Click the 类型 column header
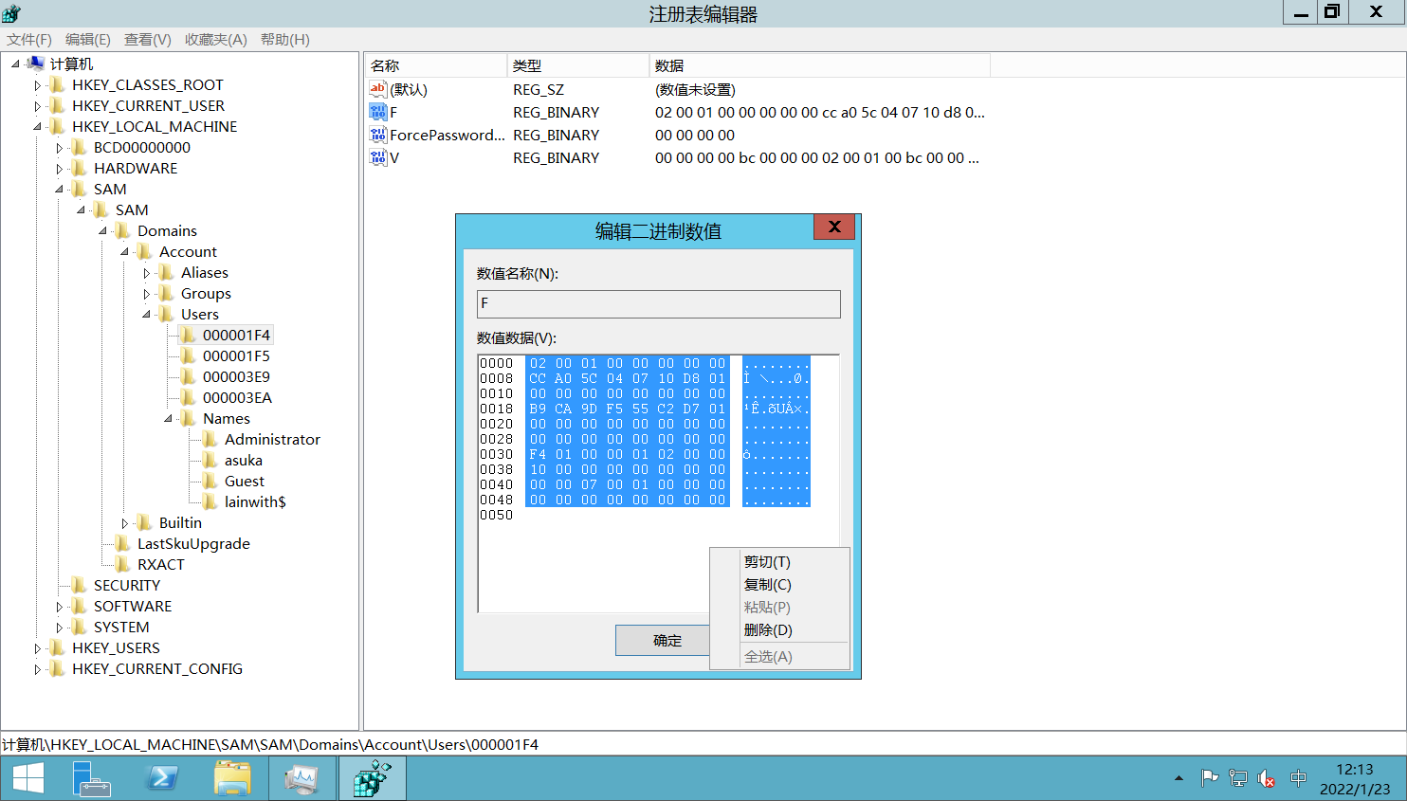This screenshot has height=801, width=1407. (x=577, y=65)
